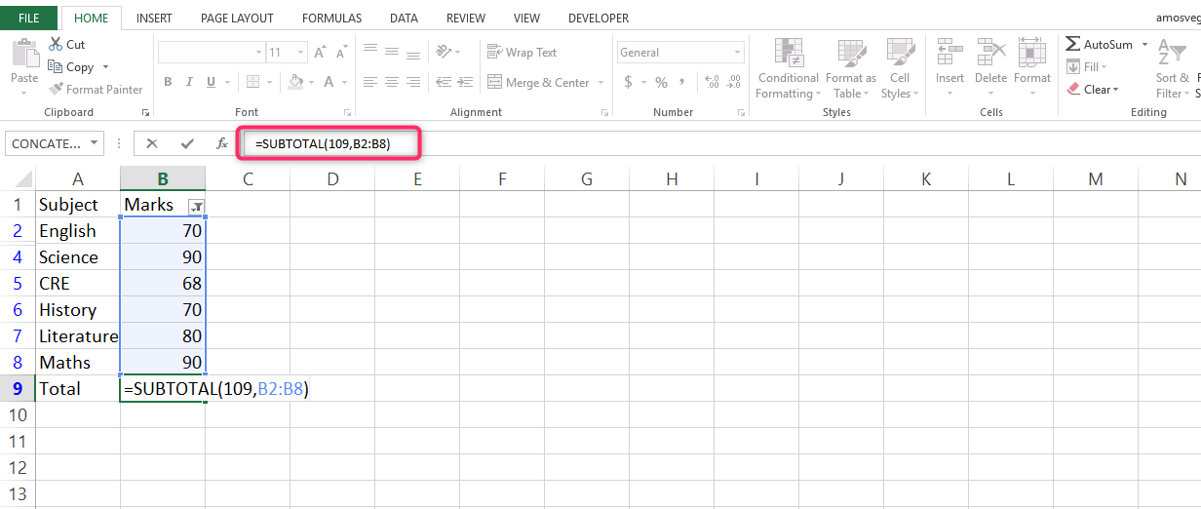Click the Cut scissors icon
This screenshot has width=1201, height=509.
click(56, 45)
